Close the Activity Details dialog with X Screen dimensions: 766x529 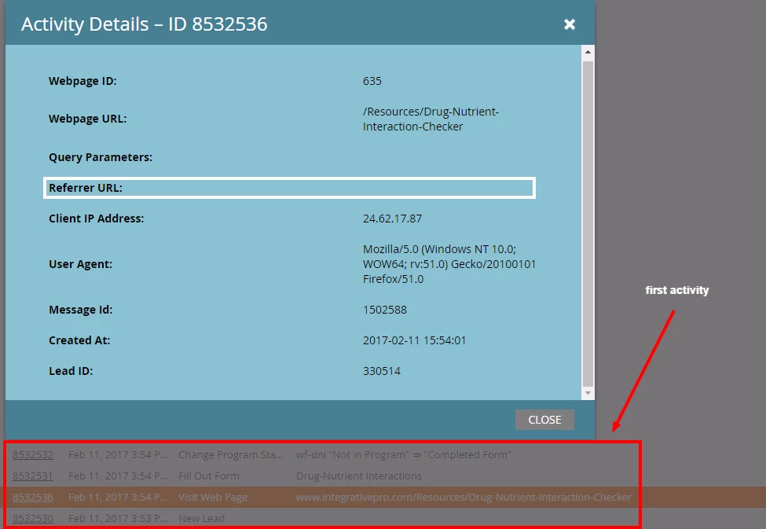point(569,24)
